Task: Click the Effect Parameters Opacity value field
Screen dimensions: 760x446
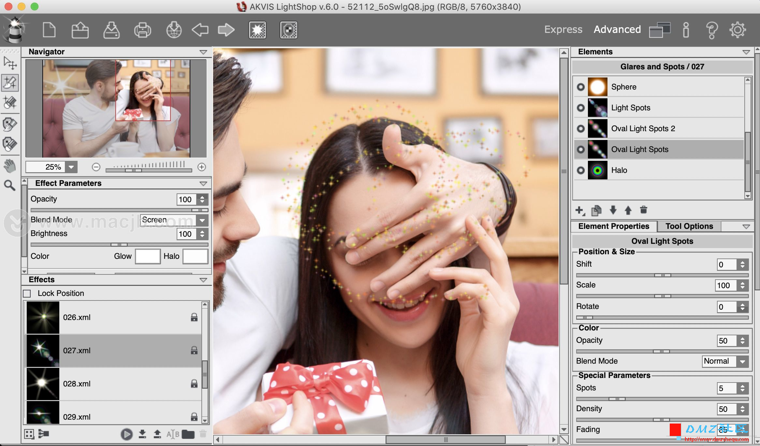Action: point(186,200)
